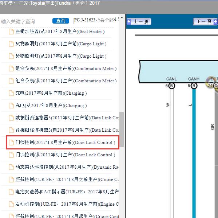
Task: Click the CANL terminal label
Action: click(x=171, y=79)
